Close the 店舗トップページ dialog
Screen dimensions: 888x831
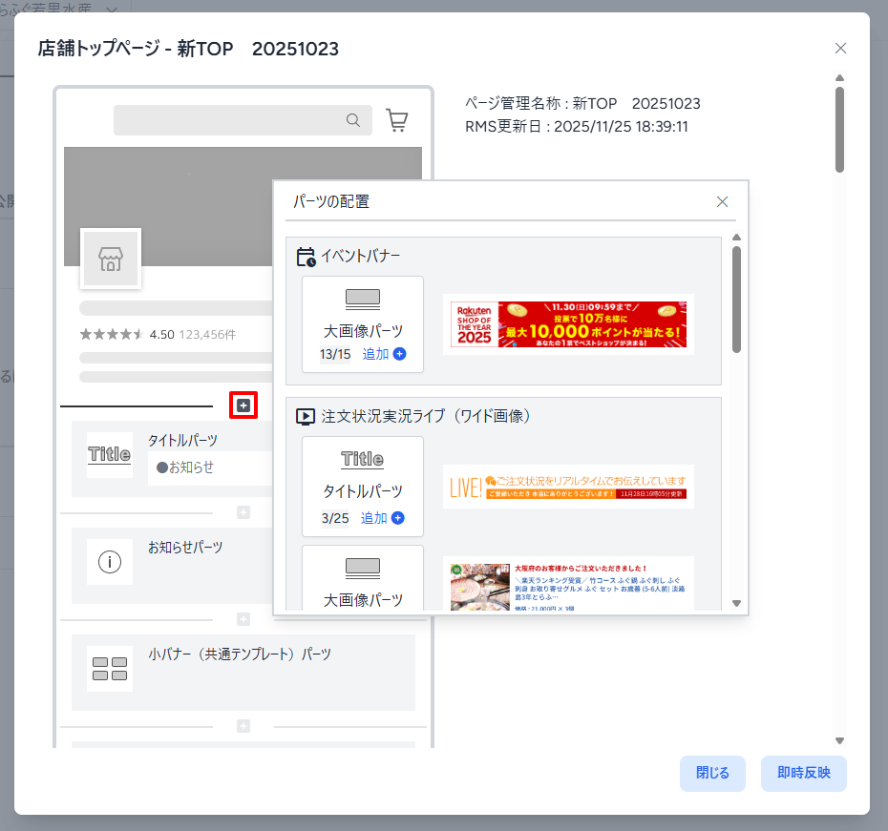click(840, 49)
